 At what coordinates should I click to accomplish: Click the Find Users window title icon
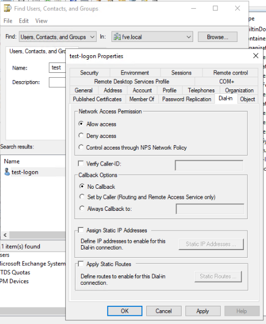(x=7, y=8)
